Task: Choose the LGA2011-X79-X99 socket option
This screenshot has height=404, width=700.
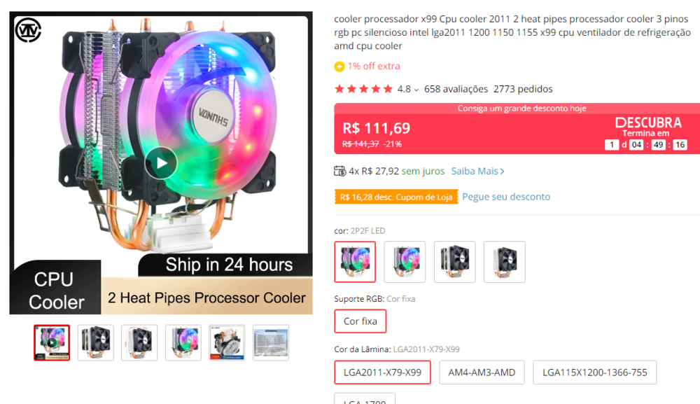Action: tap(382, 372)
